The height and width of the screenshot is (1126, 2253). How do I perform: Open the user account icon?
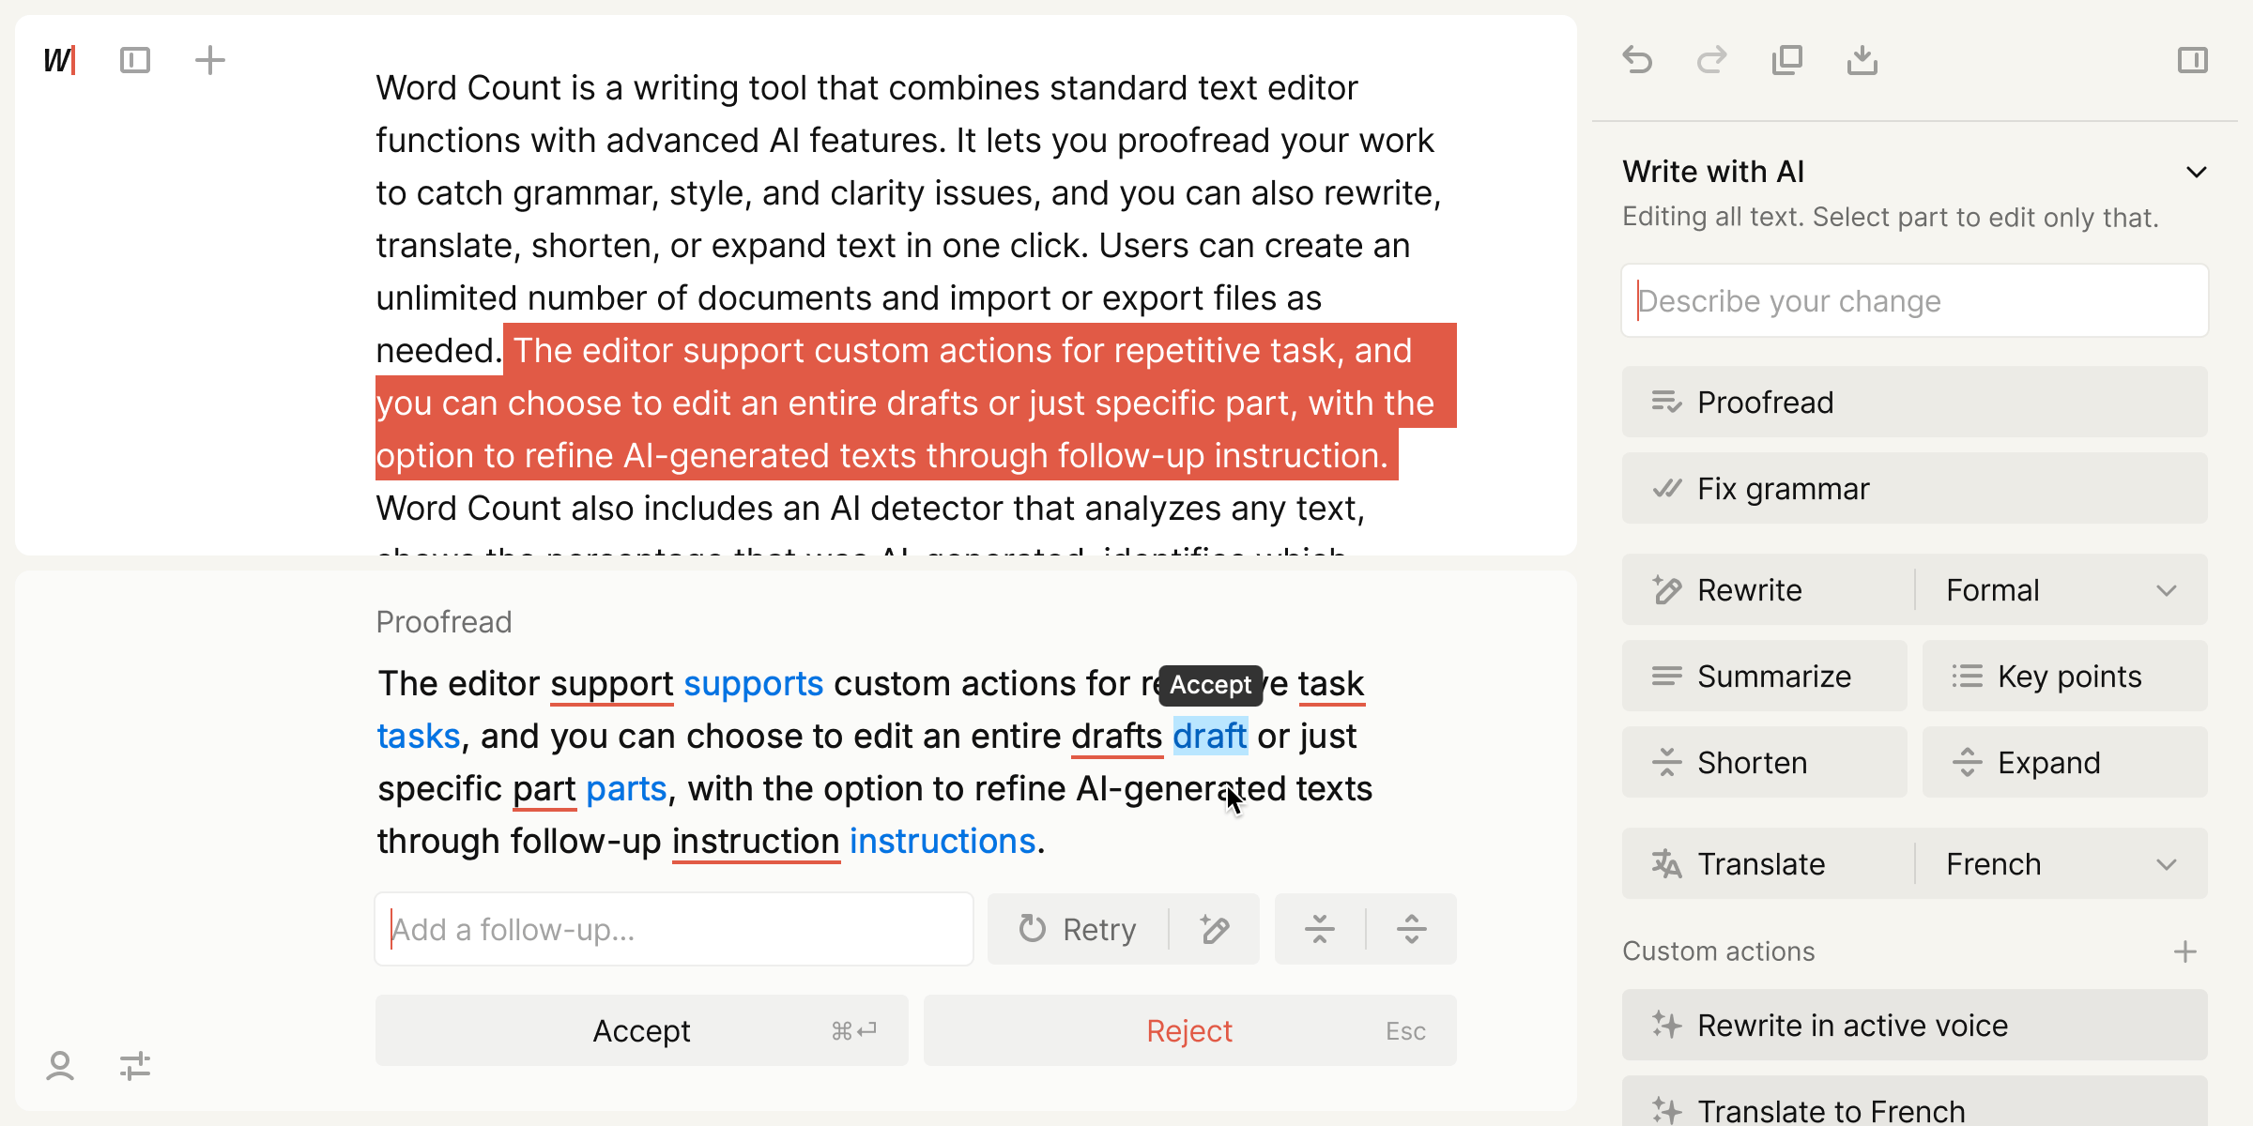click(x=60, y=1066)
